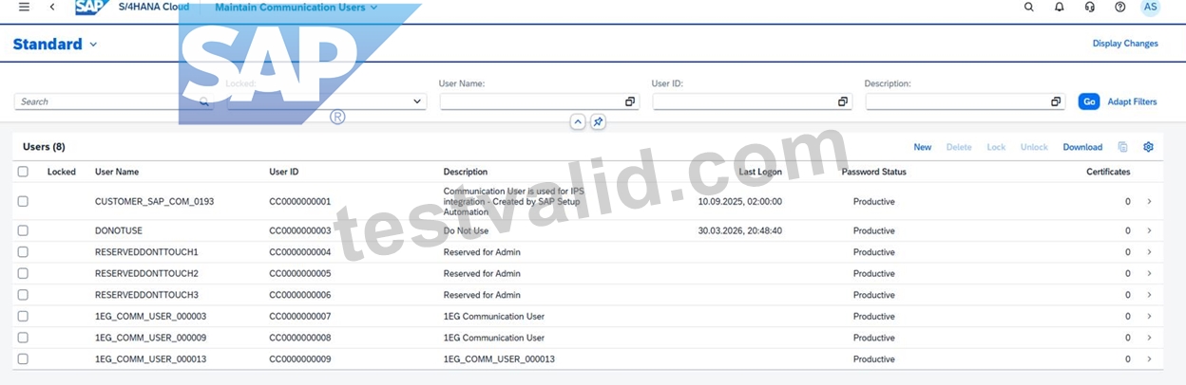Viewport: 1186px width, 385px height.
Task: Tick the select-all users checkbox
Action: click(x=23, y=172)
